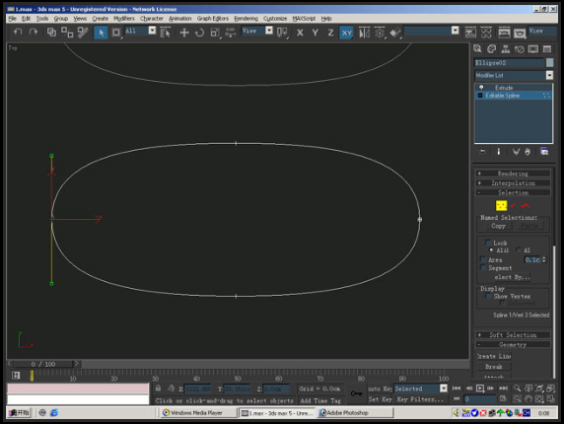Screen dimensions: 564x424
Task: Open the Rendering menu
Action: [x=247, y=19]
